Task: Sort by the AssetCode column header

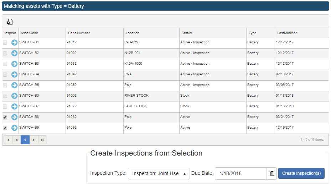Action: 29,33
